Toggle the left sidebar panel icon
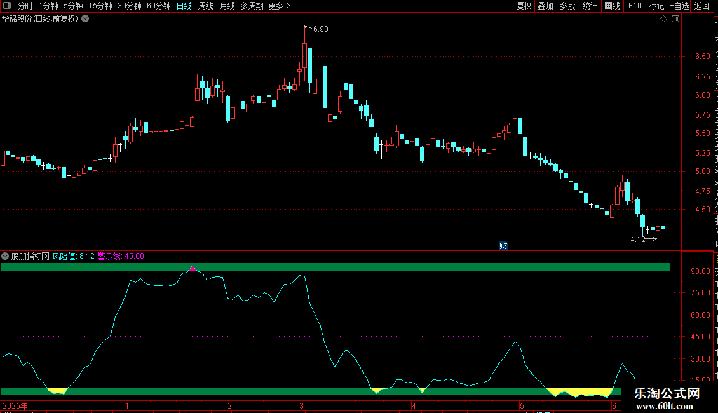 7,6
